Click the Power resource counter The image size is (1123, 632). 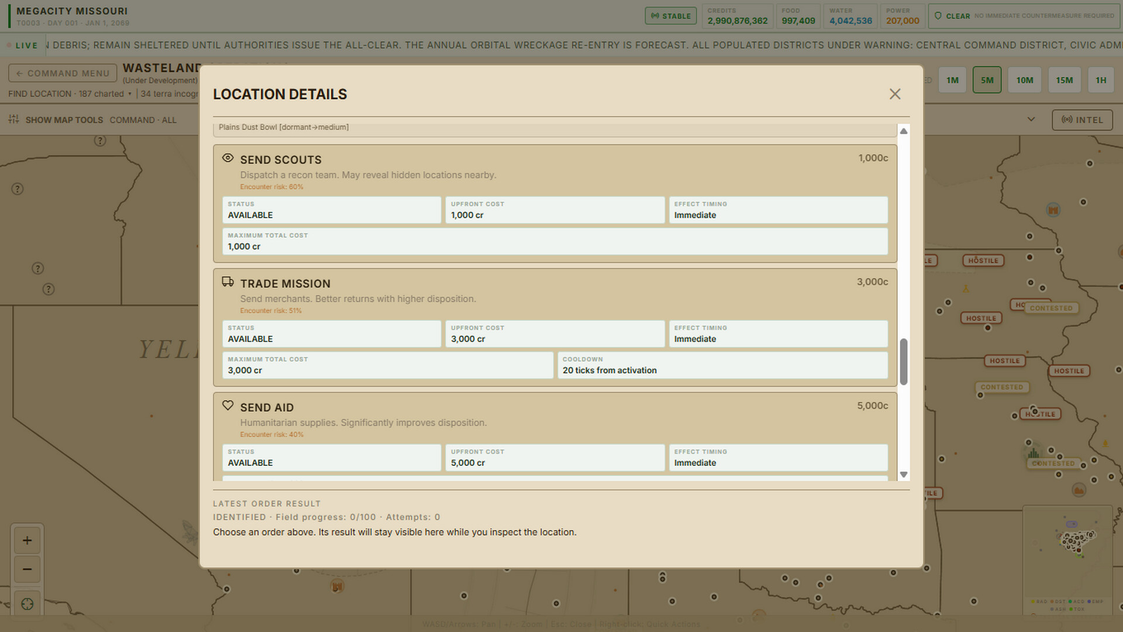(902, 16)
